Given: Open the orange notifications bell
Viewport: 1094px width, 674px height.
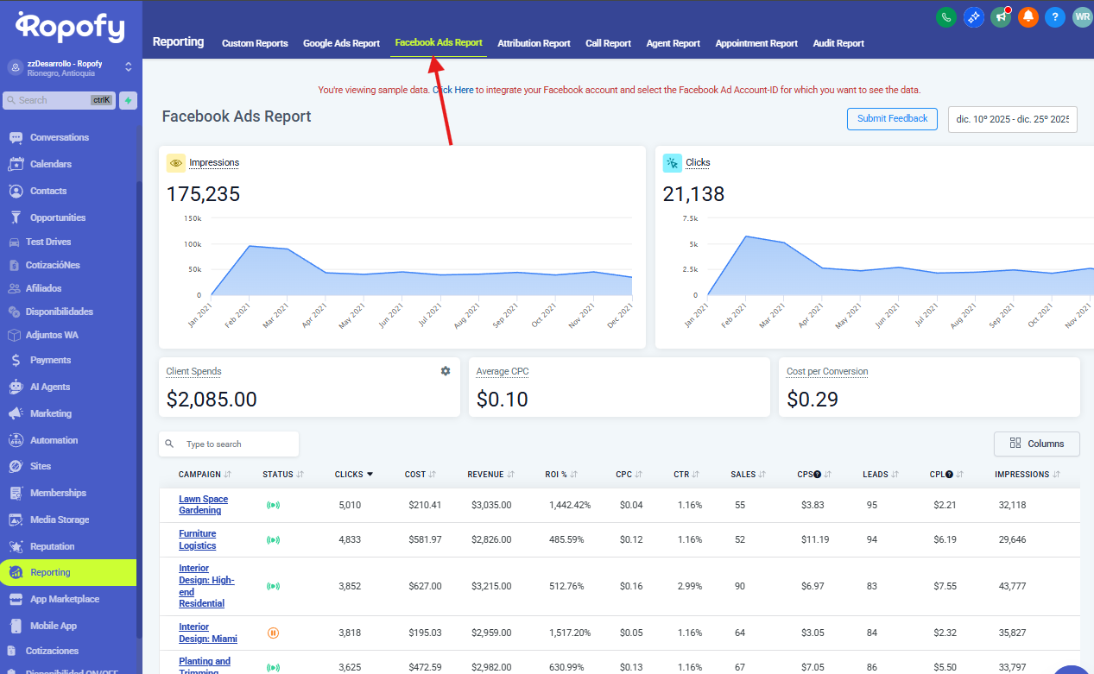Looking at the screenshot, I should [1028, 16].
